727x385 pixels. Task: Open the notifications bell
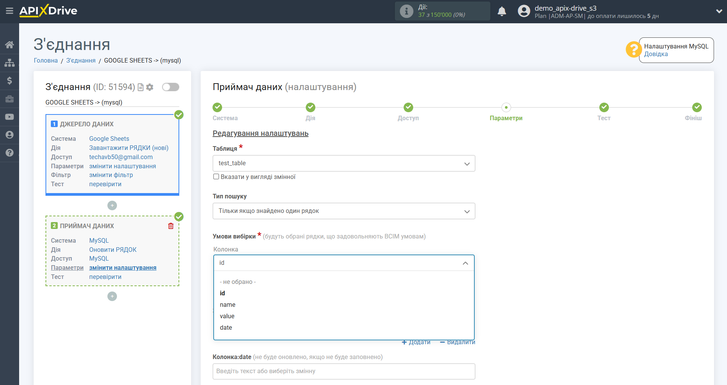pos(502,11)
